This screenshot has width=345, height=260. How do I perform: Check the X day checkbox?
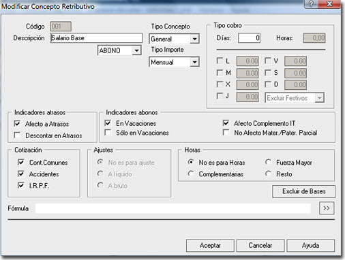point(220,84)
